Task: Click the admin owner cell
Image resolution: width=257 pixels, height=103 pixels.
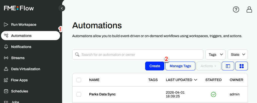Action: click(235, 94)
